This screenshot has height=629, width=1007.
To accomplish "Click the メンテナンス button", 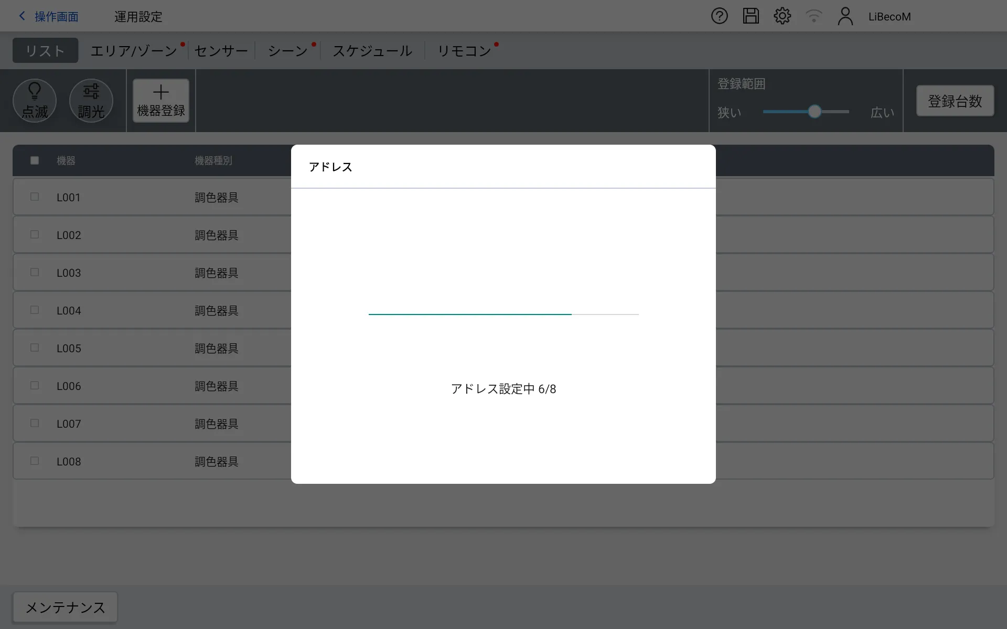I will click(65, 608).
